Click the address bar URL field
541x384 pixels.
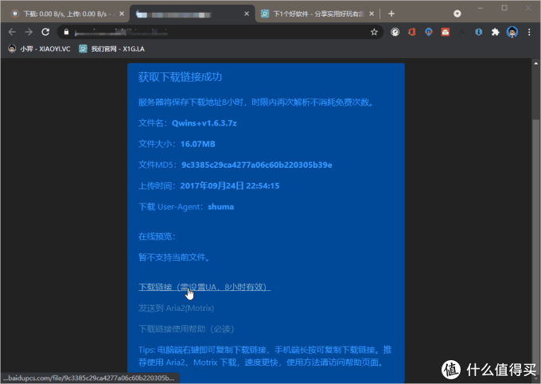click(x=219, y=33)
